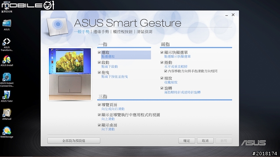
Task: Open ASUS Instant Connect desktop icon
Action: click(7, 80)
